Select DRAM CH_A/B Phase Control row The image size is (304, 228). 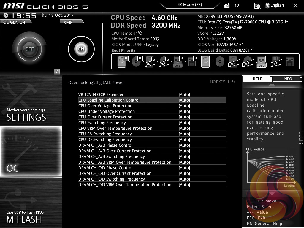pos(152,145)
